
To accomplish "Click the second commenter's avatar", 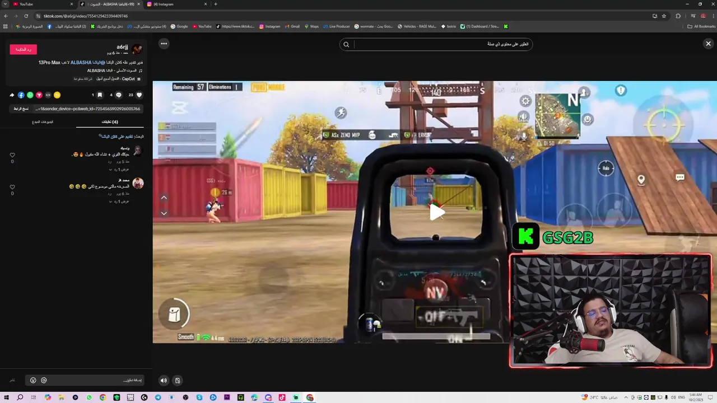I will (x=138, y=182).
